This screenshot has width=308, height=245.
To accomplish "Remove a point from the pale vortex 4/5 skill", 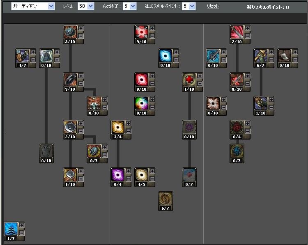I will tap(152, 179).
